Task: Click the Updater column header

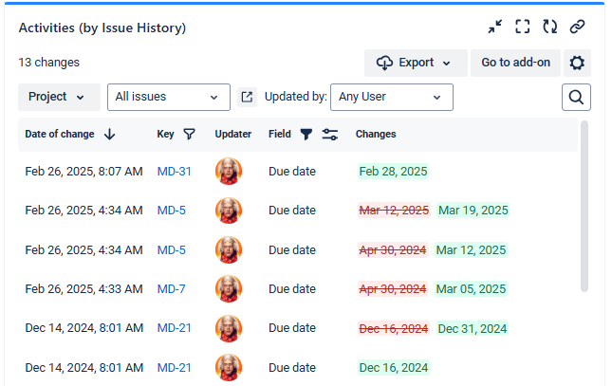Action: [x=233, y=135]
